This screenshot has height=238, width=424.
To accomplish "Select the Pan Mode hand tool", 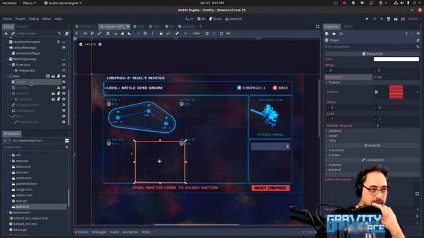I will click(123, 34).
